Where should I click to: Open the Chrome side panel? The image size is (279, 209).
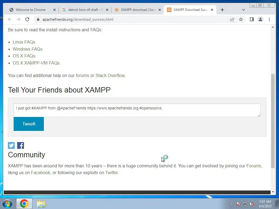click(251, 19)
